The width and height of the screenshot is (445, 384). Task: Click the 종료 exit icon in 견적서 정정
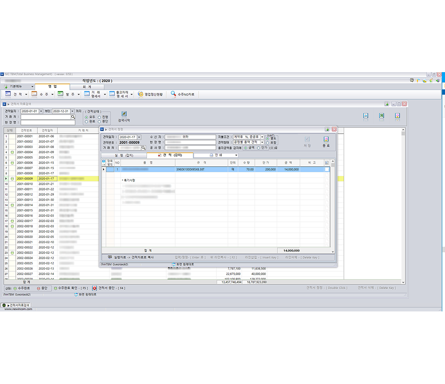coord(326,140)
